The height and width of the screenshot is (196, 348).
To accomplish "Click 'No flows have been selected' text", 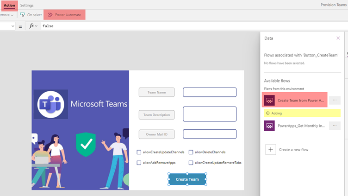I will (x=284, y=63).
